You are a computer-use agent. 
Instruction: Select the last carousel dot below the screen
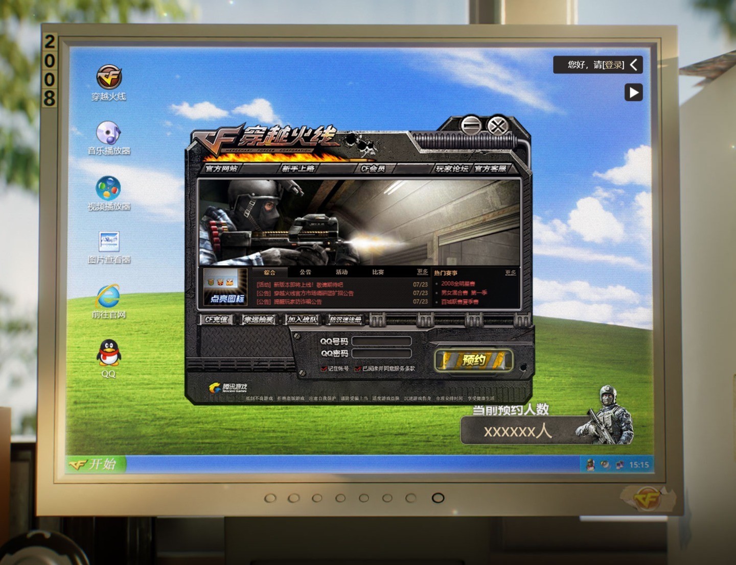[x=438, y=498]
